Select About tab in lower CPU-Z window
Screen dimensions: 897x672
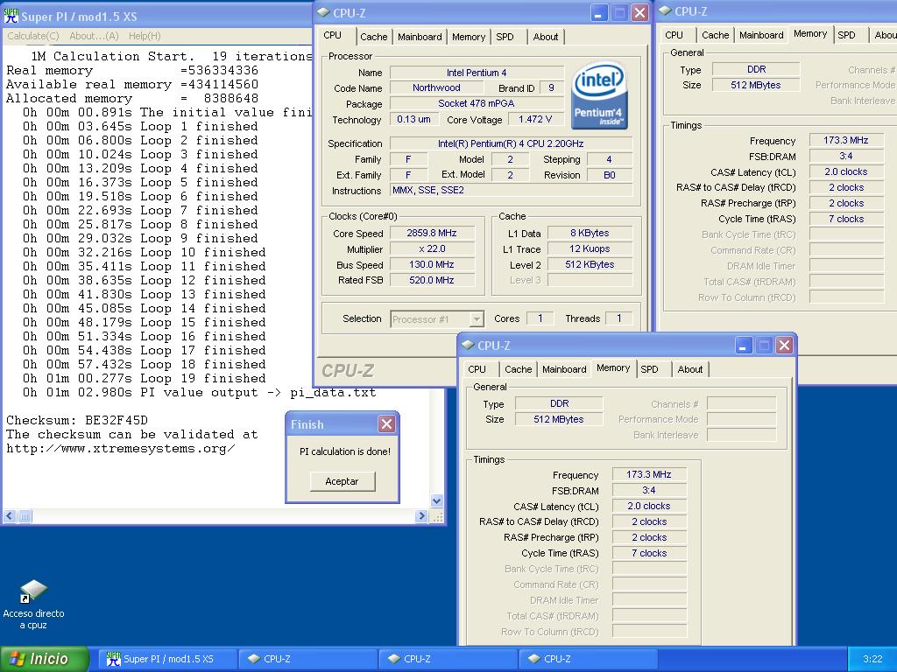pos(690,369)
